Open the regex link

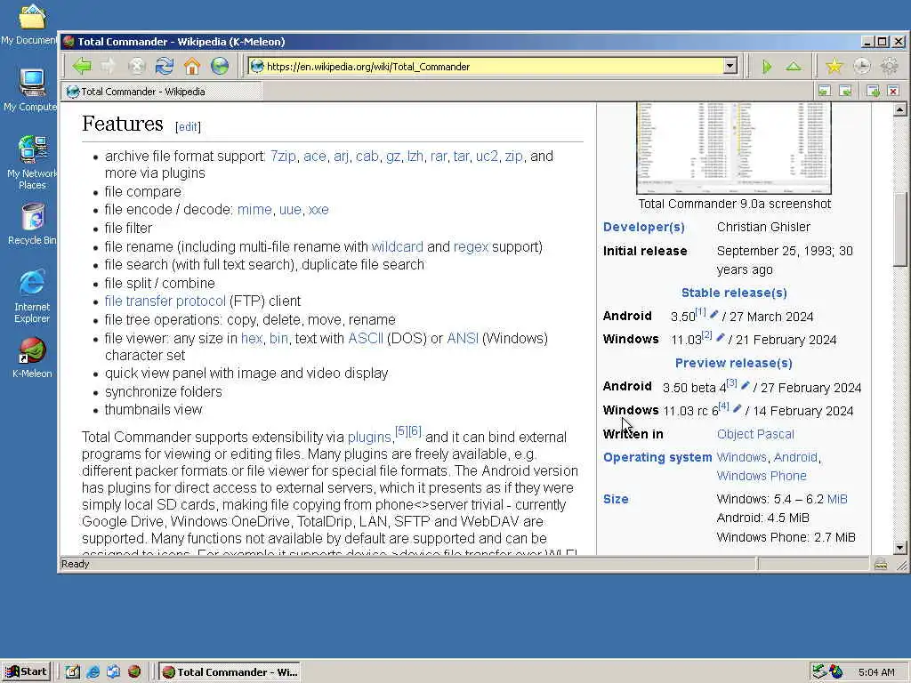click(471, 247)
